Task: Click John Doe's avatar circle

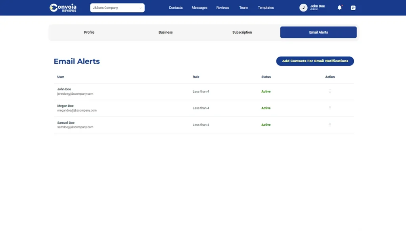Action: point(303,8)
